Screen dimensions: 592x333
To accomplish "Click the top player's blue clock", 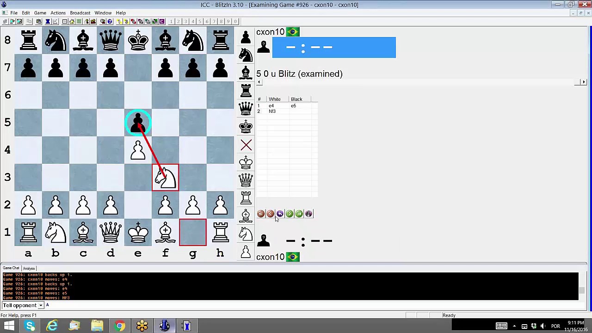I will pyautogui.click(x=334, y=48).
